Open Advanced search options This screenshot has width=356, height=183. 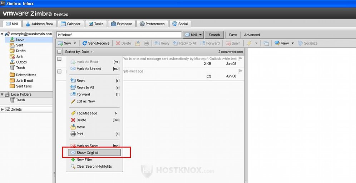[x=252, y=35]
